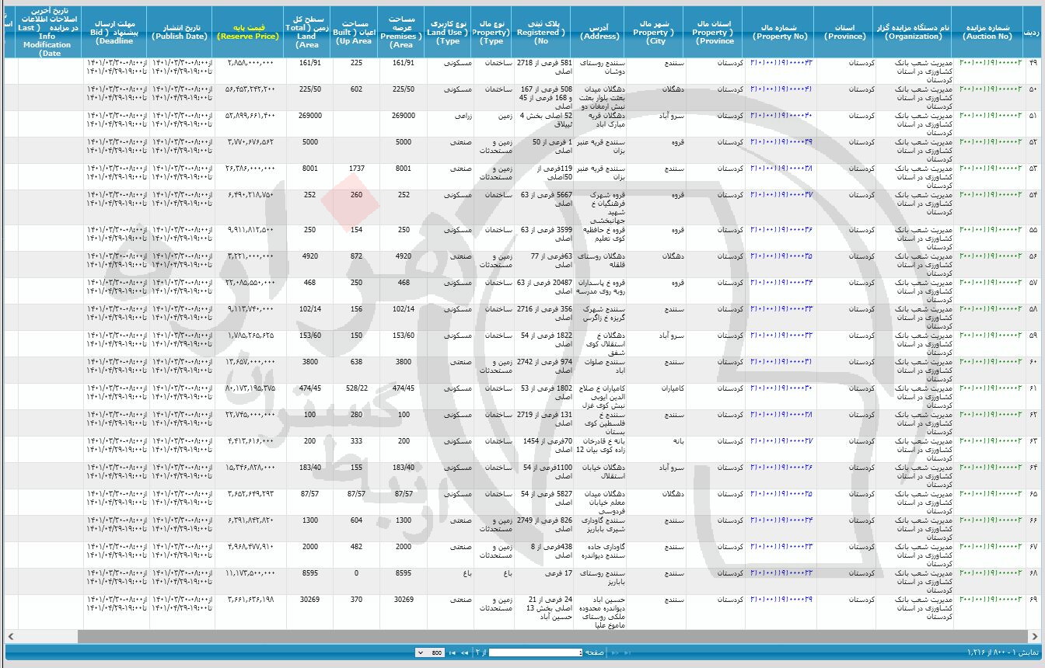Open the green auction number in row 64
This screenshot has height=668, width=1045.
[x=991, y=467]
